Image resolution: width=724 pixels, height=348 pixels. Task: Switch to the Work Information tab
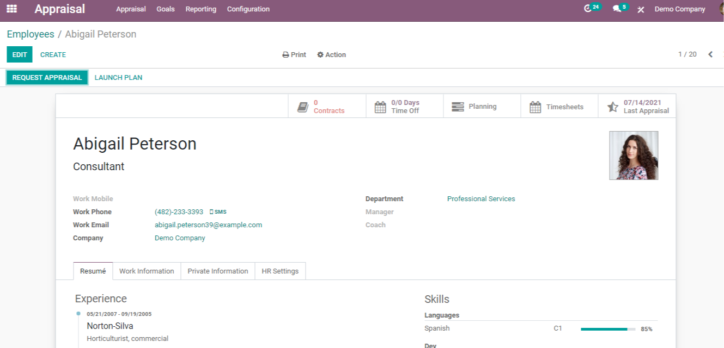[147, 271]
